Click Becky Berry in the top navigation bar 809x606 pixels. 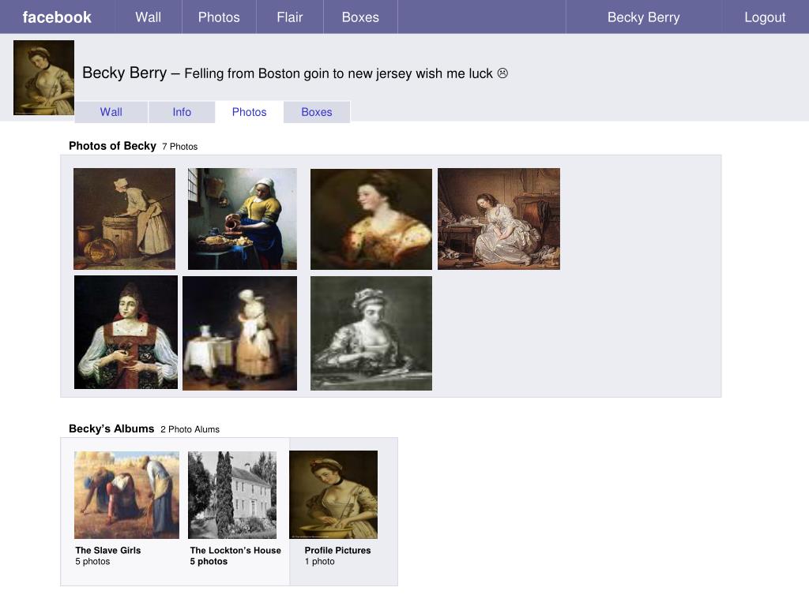pos(643,17)
